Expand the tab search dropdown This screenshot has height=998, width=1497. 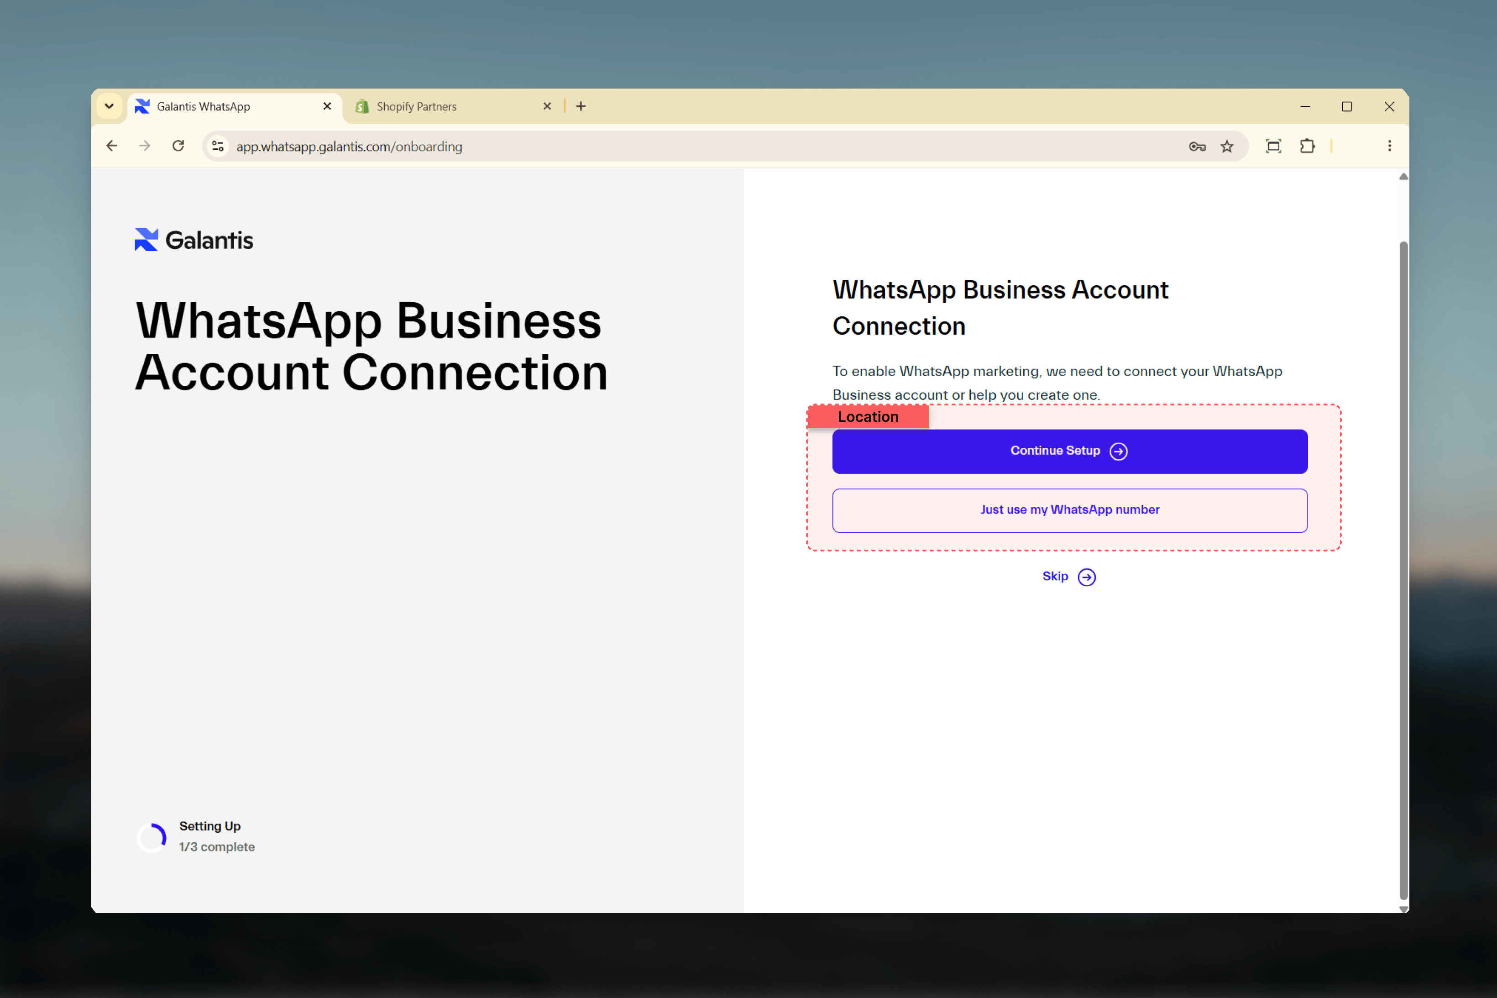(x=110, y=106)
